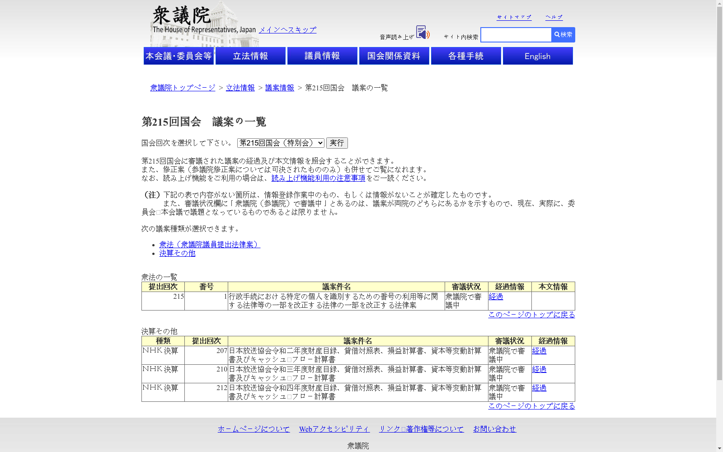Jump to 決算その他 section link
The image size is (723, 452).
(x=177, y=253)
